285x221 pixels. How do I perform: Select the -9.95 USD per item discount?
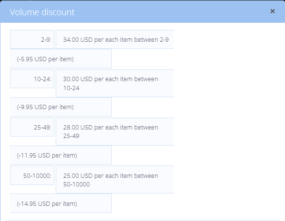click(61, 107)
